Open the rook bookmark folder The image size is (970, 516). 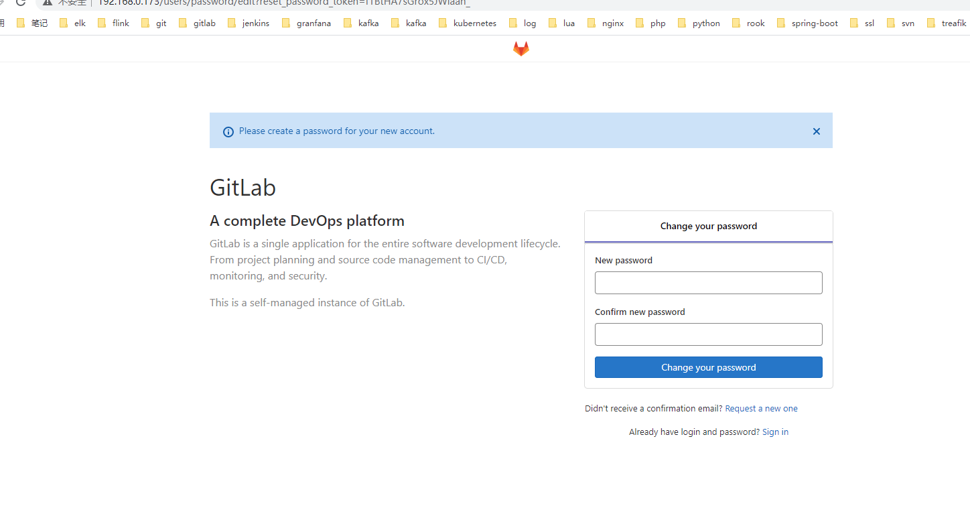pyautogui.click(x=748, y=23)
